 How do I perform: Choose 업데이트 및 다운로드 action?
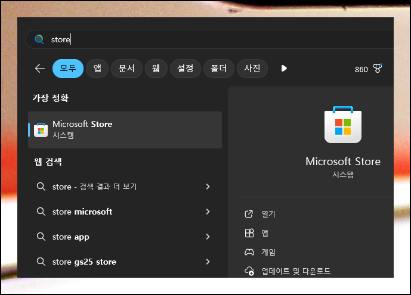296,271
